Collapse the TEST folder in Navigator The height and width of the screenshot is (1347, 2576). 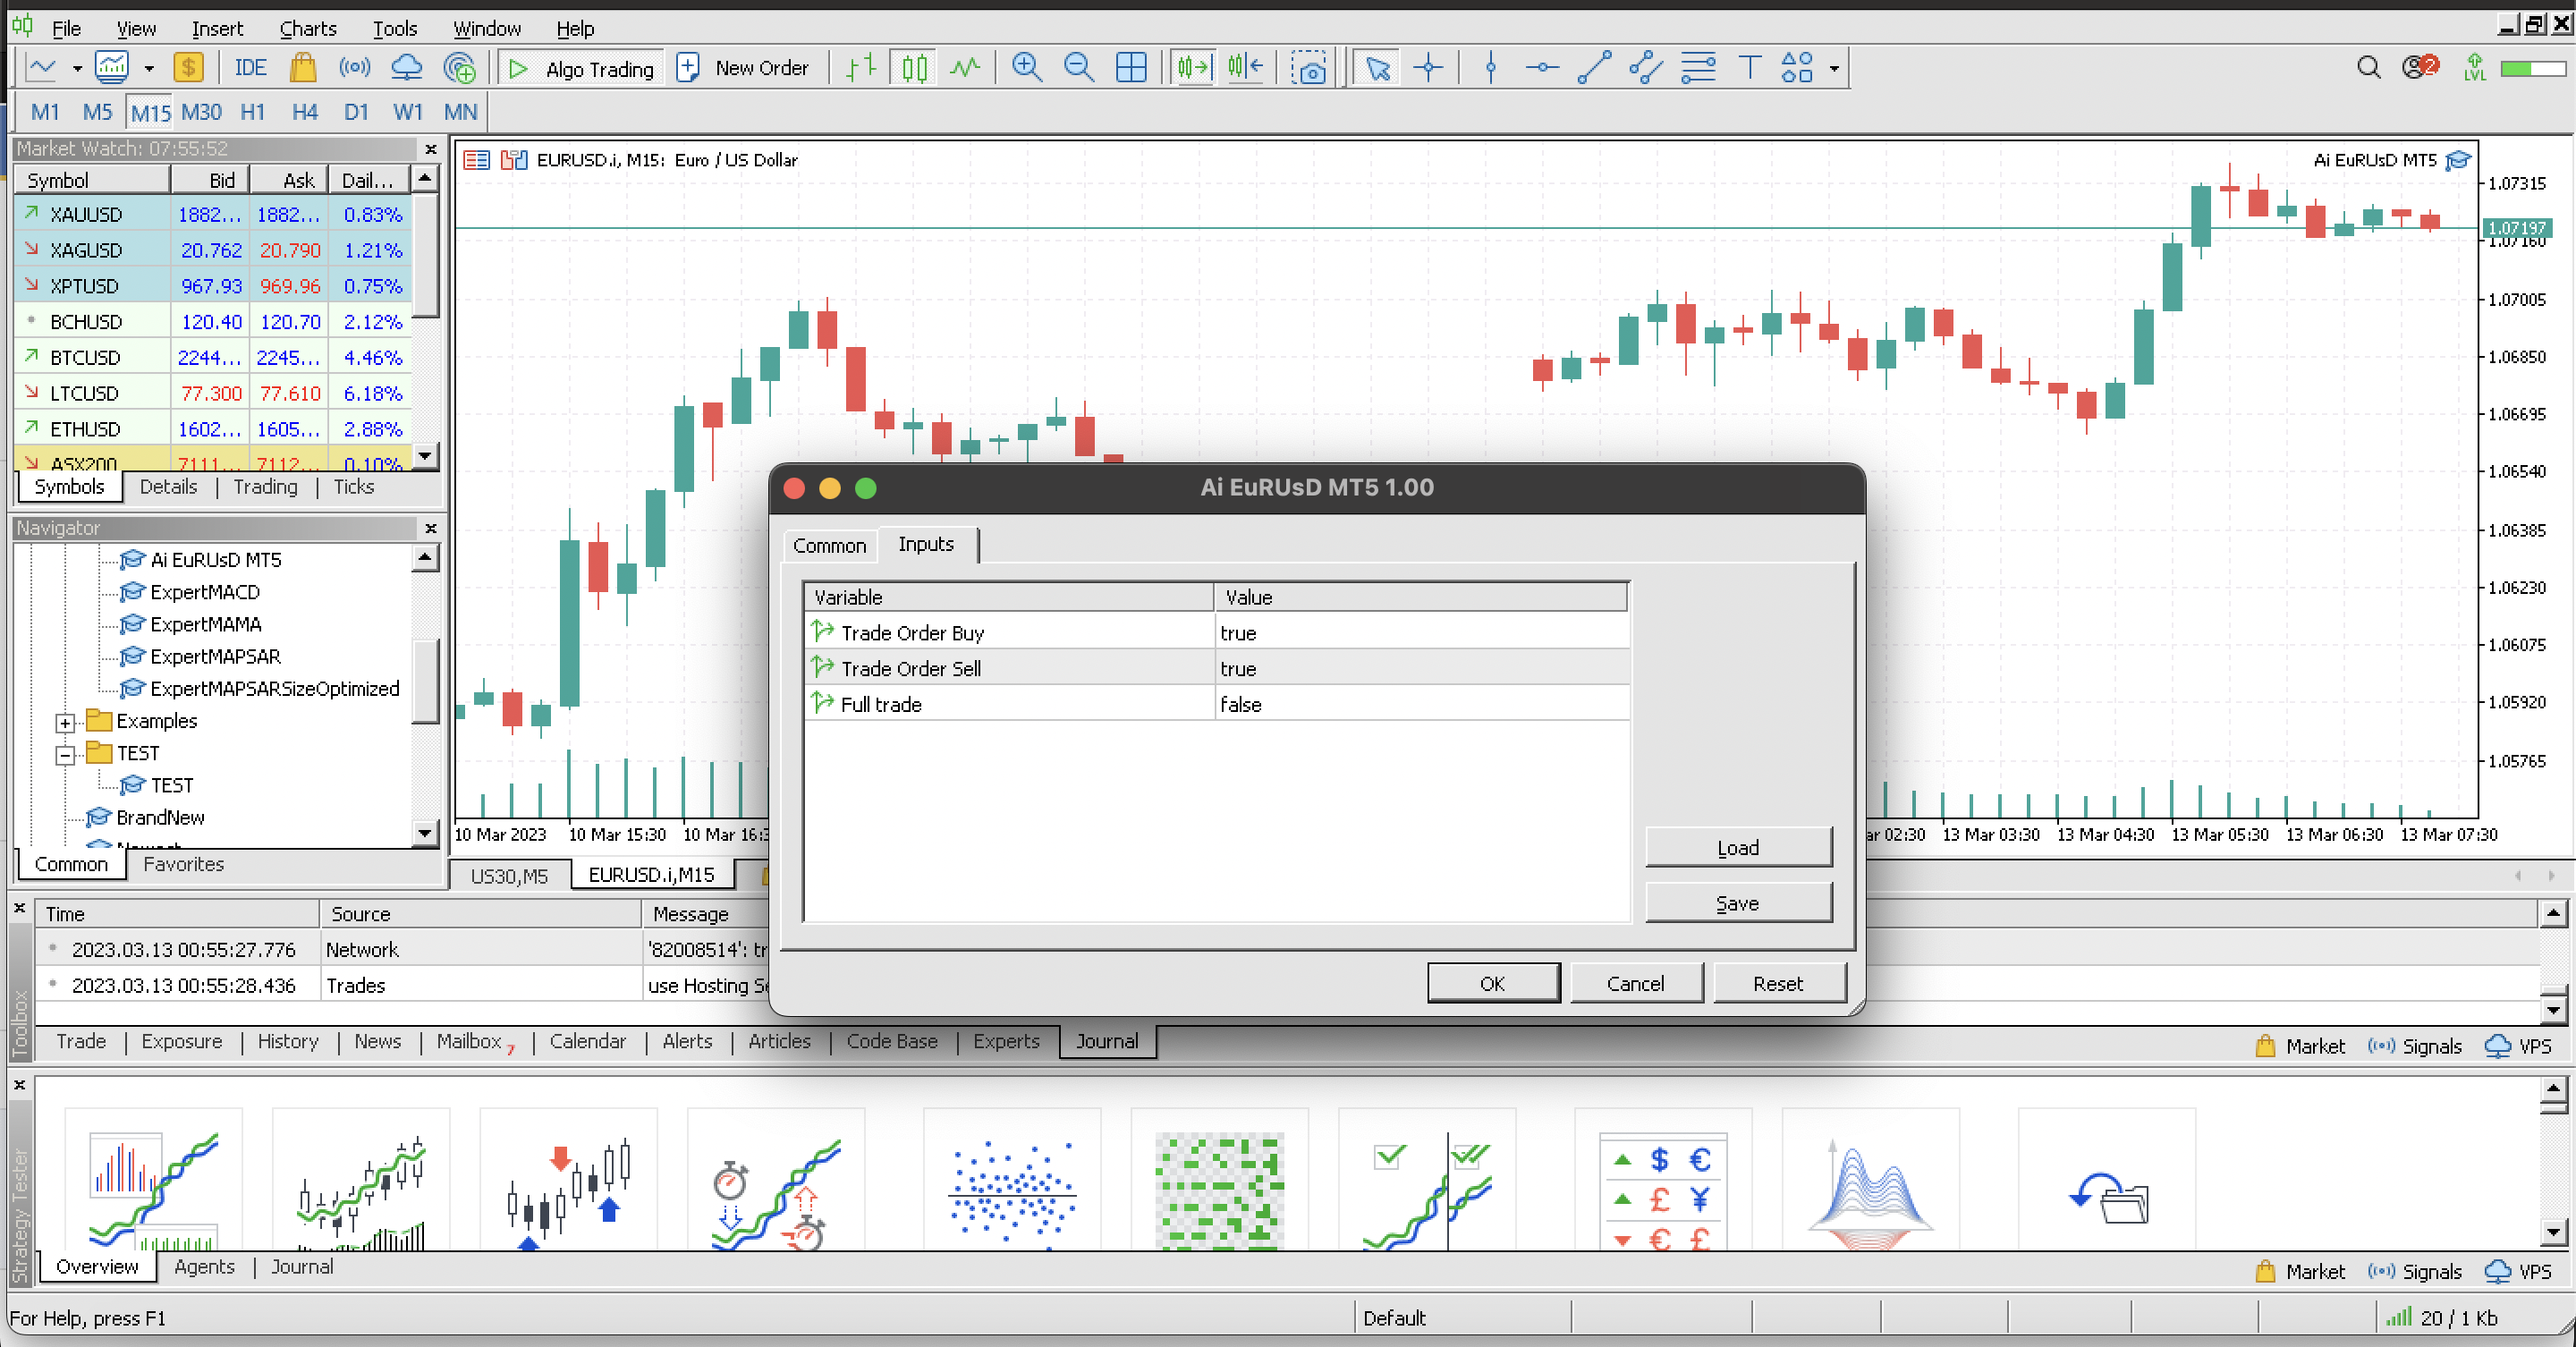pyautogui.click(x=65, y=754)
